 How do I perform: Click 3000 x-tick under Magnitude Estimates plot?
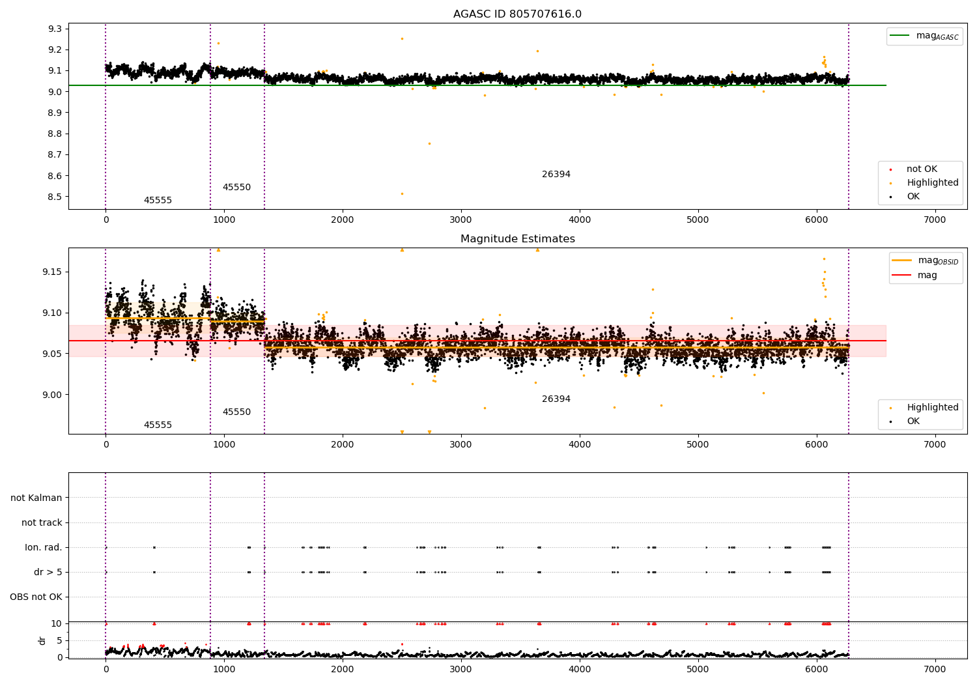tap(461, 445)
